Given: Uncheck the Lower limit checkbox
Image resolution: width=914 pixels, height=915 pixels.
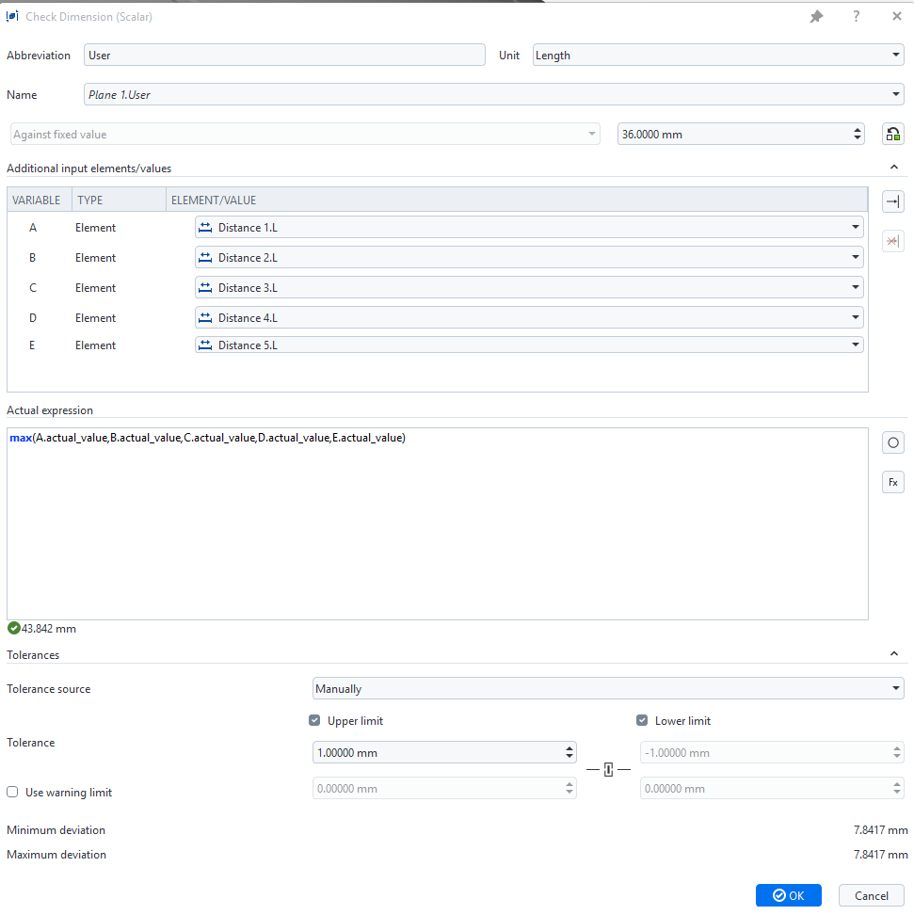Looking at the screenshot, I should [x=643, y=721].
